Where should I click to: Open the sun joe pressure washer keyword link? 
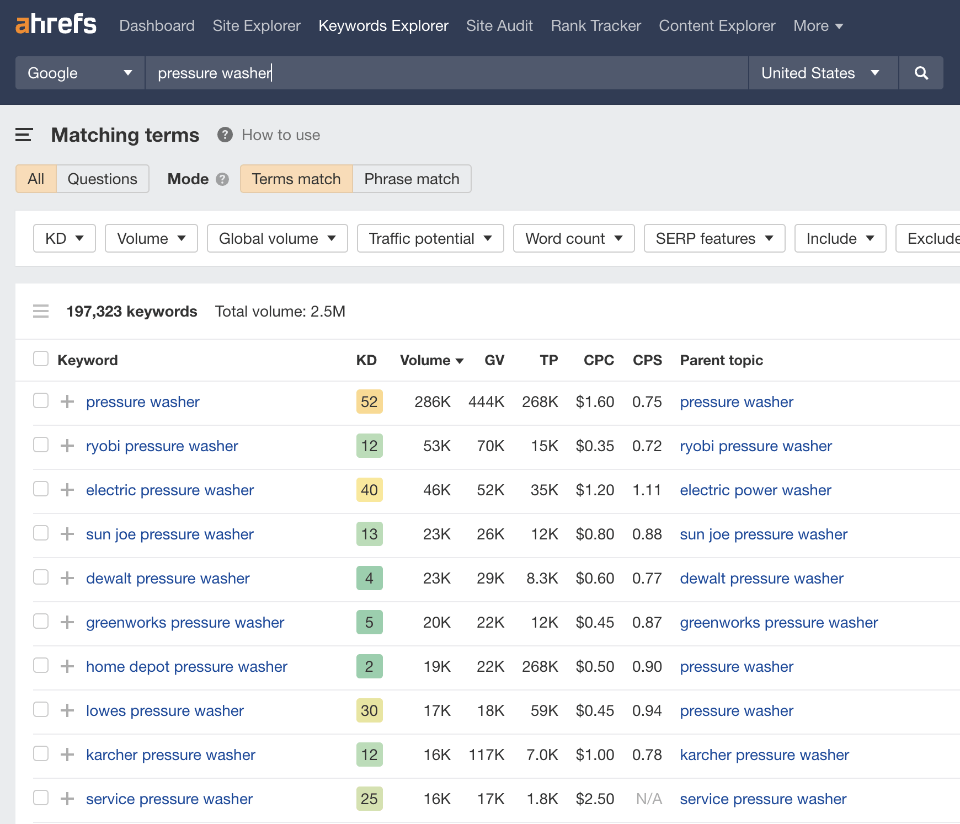[x=169, y=534]
